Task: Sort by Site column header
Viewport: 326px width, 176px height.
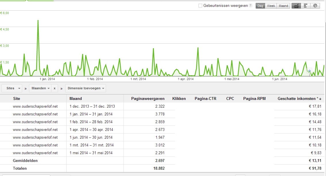Action: click(17, 99)
